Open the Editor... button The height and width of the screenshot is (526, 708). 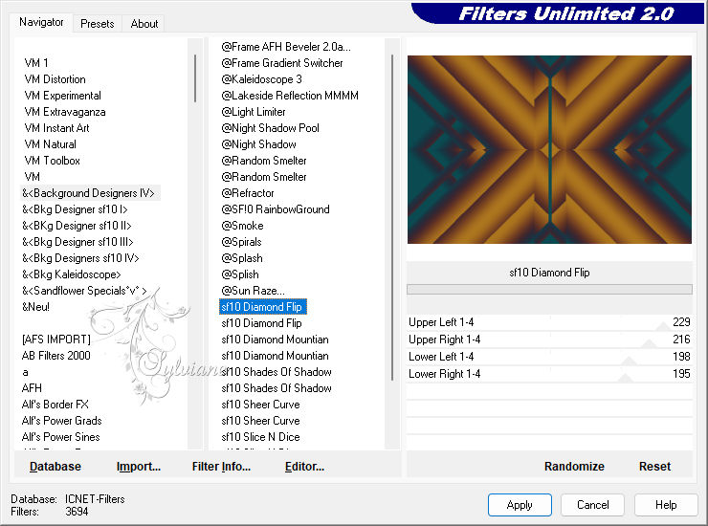click(305, 467)
